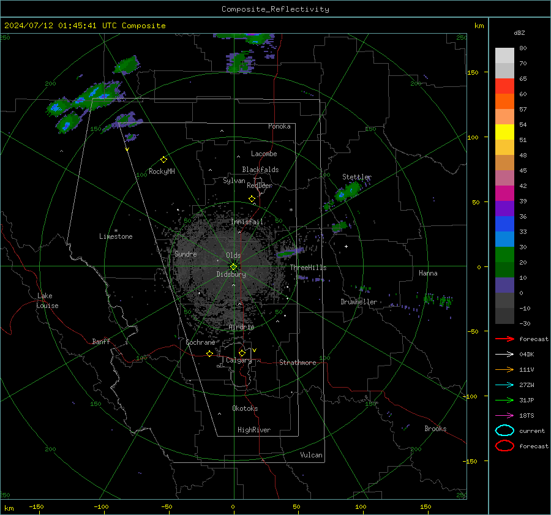
Task: Click the Composite_Reflectivity title
Action: 275,9
